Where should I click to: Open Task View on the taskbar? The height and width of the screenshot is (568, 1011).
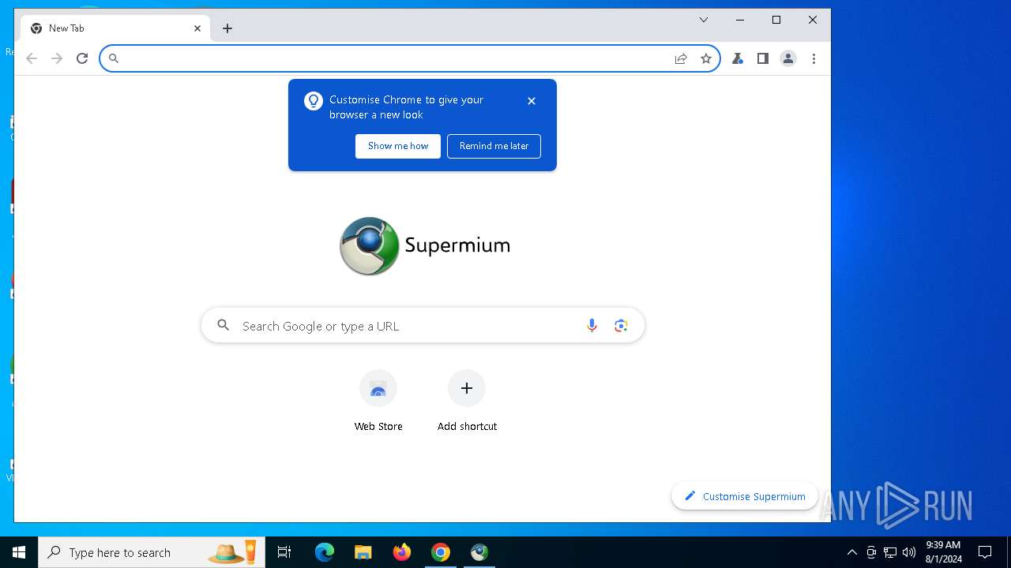(284, 552)
